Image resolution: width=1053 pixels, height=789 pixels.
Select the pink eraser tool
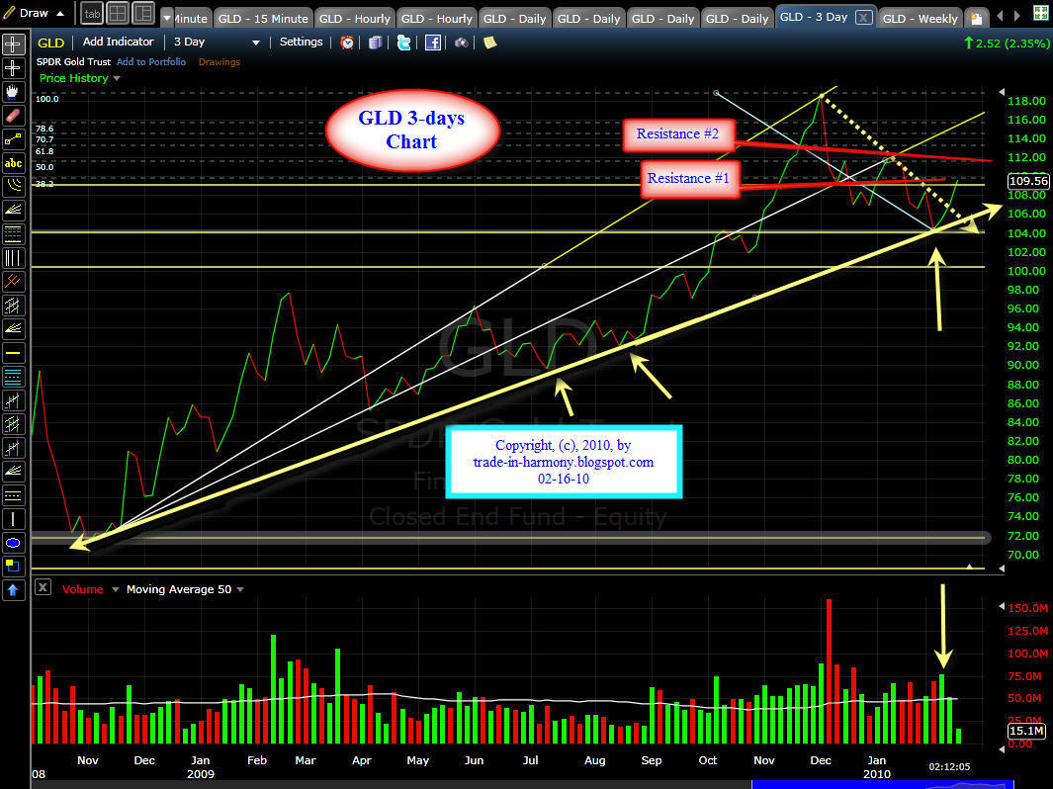tap(13, 116)
